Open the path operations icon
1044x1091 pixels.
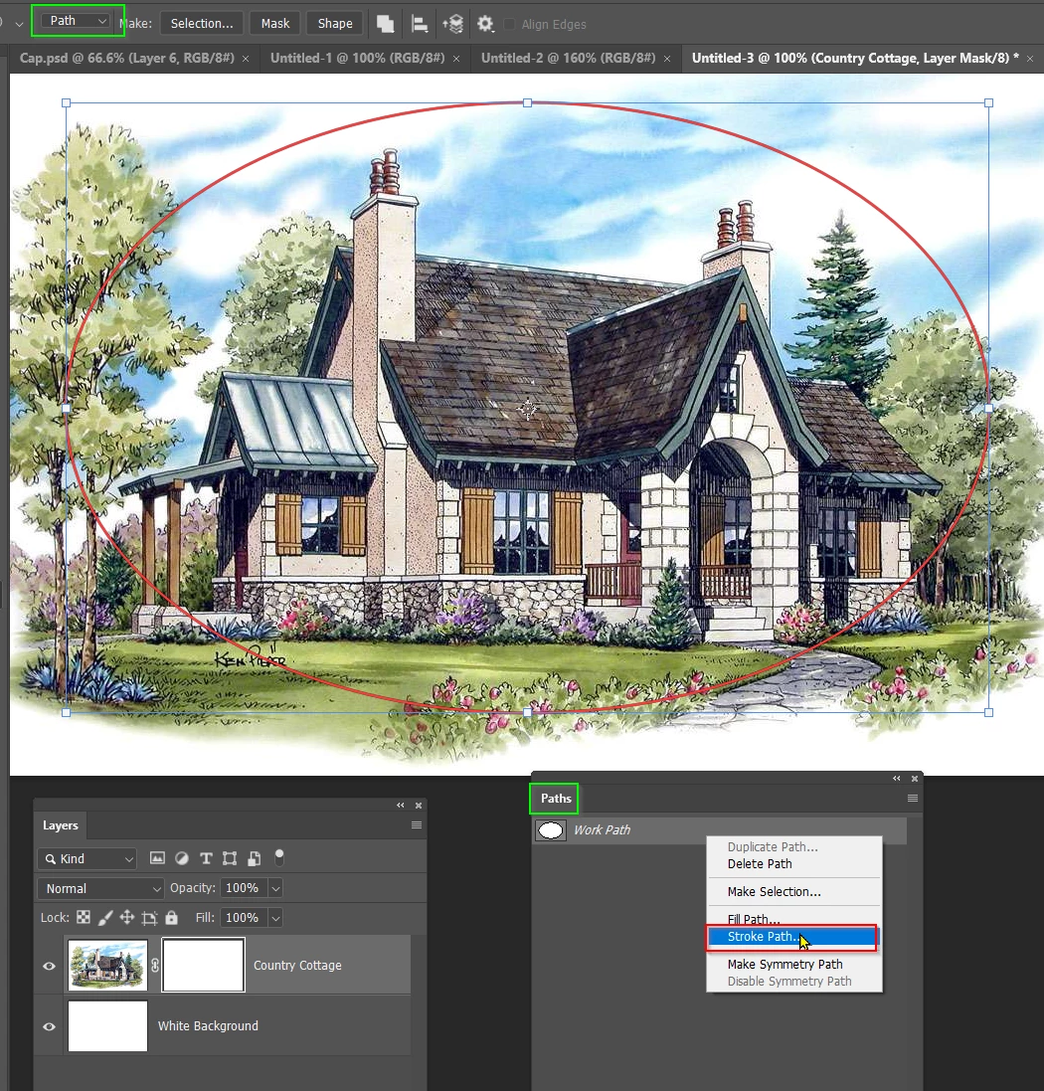386,24
